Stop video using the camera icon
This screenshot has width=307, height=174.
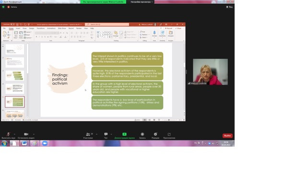point(26,134)
